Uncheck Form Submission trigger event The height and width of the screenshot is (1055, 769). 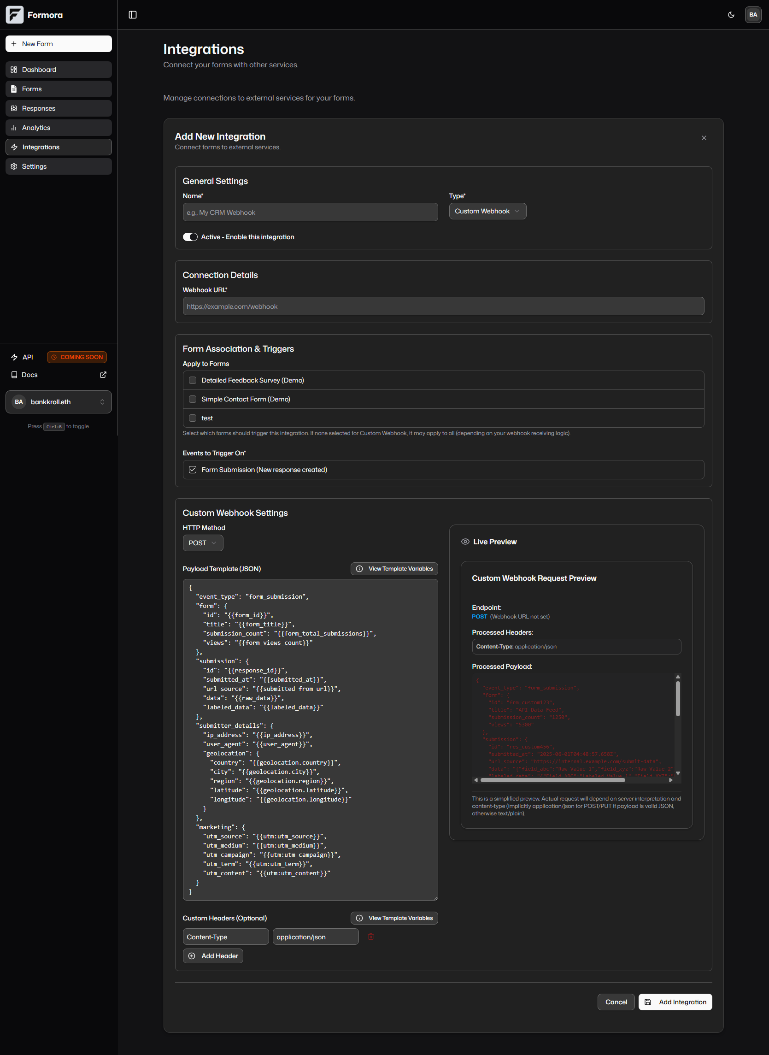pos(192,469)
